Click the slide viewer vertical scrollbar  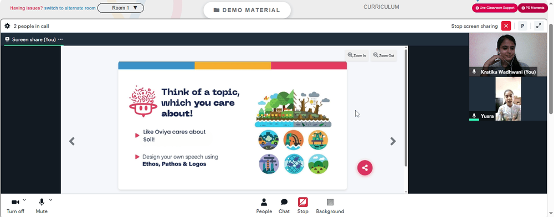(406, 108)
